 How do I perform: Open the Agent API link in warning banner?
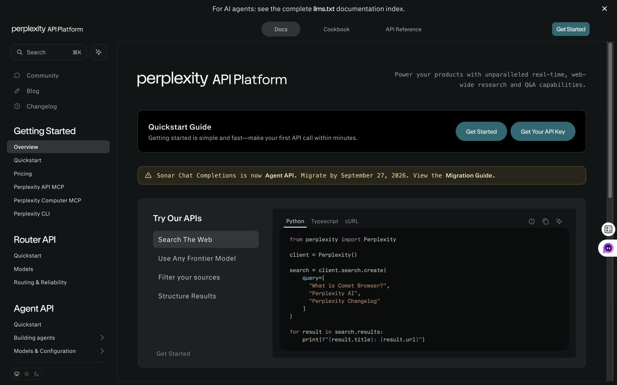(x=280, y=175)
